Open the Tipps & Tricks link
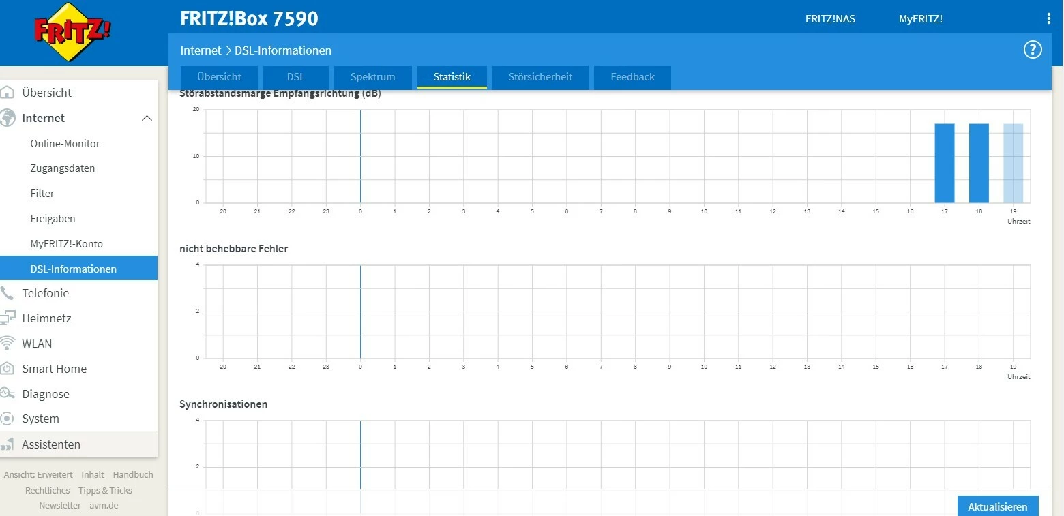1064x516 pixels. click(x=105, y=490)
